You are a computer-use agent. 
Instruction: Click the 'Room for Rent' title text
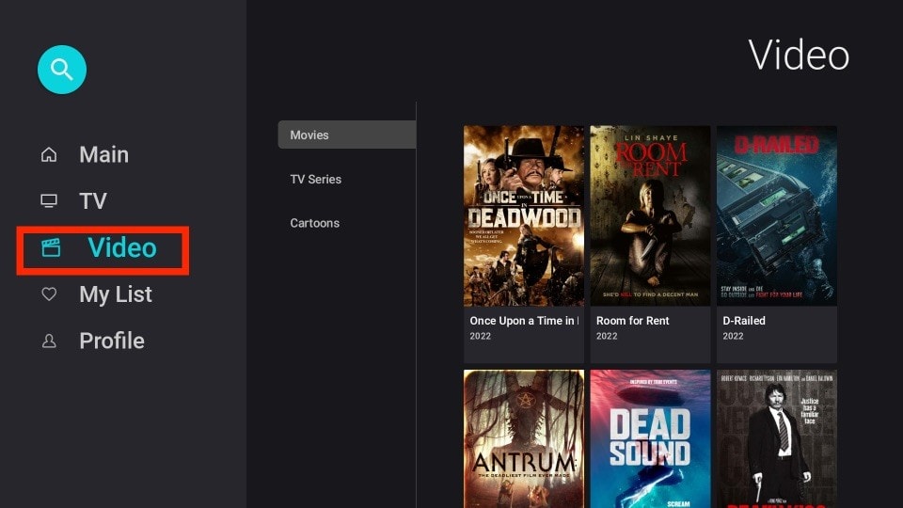[632, 321]
